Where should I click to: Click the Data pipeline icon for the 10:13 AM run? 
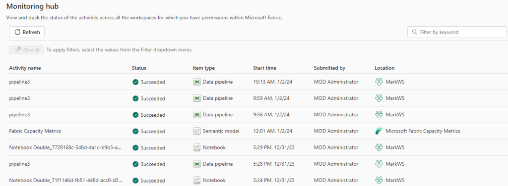196,82
